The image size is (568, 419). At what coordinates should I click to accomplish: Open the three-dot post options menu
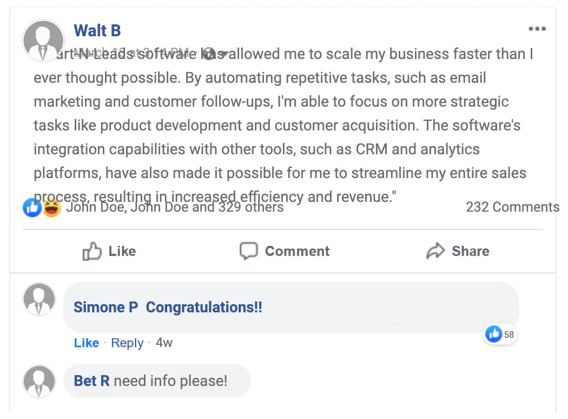[x=537, y=29]
